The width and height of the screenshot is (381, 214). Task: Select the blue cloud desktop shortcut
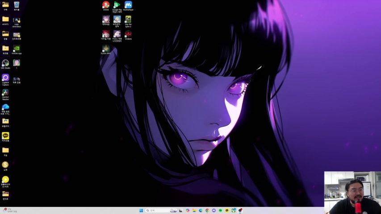(5, 109)
